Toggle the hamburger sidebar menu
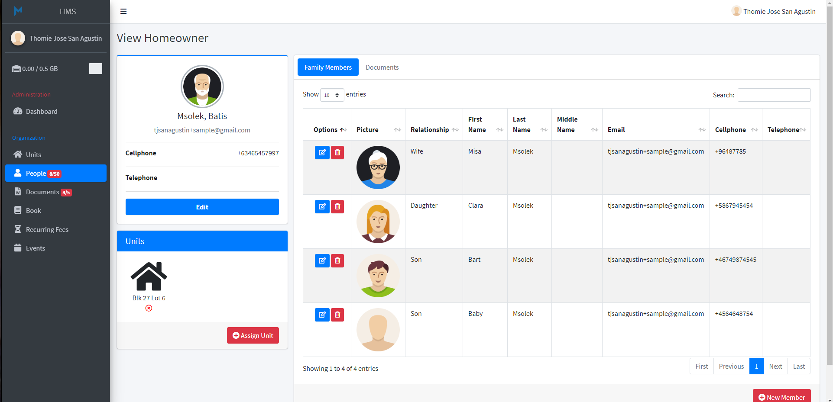The width and height of the screenshot is (833, 402). point(123,11)
